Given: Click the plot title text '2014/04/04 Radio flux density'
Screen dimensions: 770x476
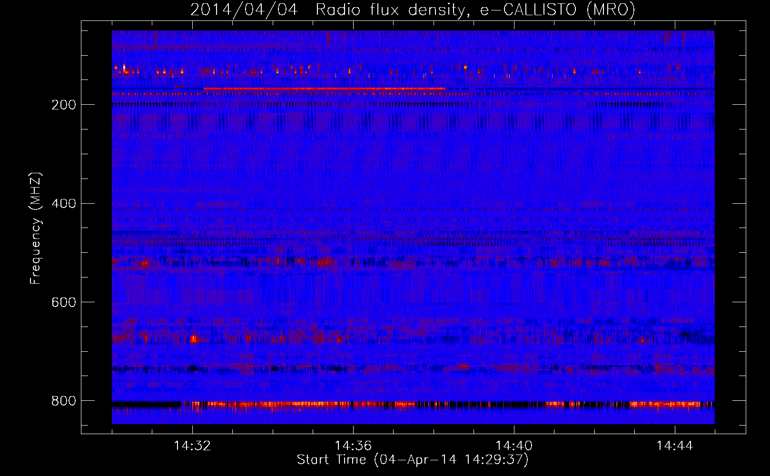Looking at the screenshot, I should click(328, 10).
